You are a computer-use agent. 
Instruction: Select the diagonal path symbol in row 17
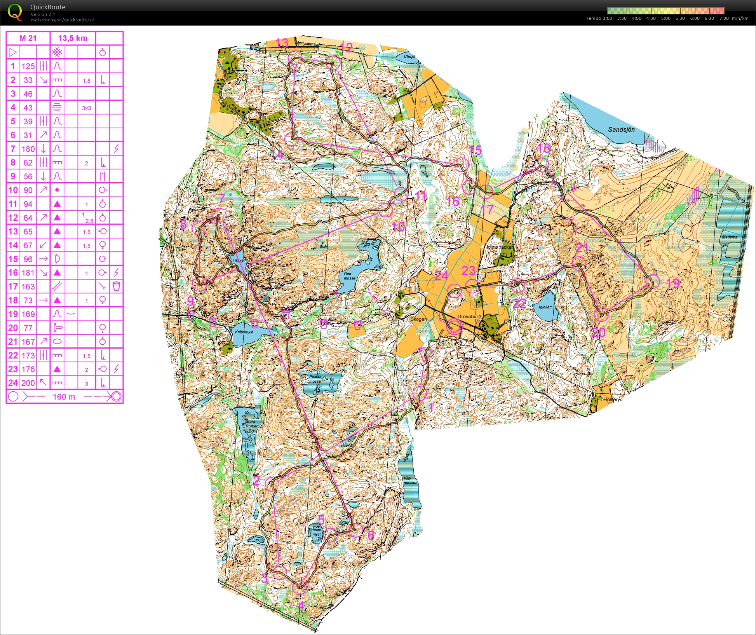point(57,286)
